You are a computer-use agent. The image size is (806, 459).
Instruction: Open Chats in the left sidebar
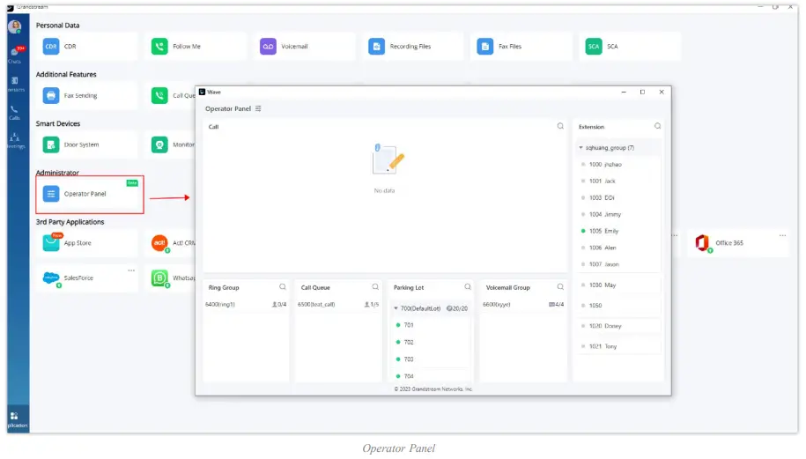[x=16, y=55]
